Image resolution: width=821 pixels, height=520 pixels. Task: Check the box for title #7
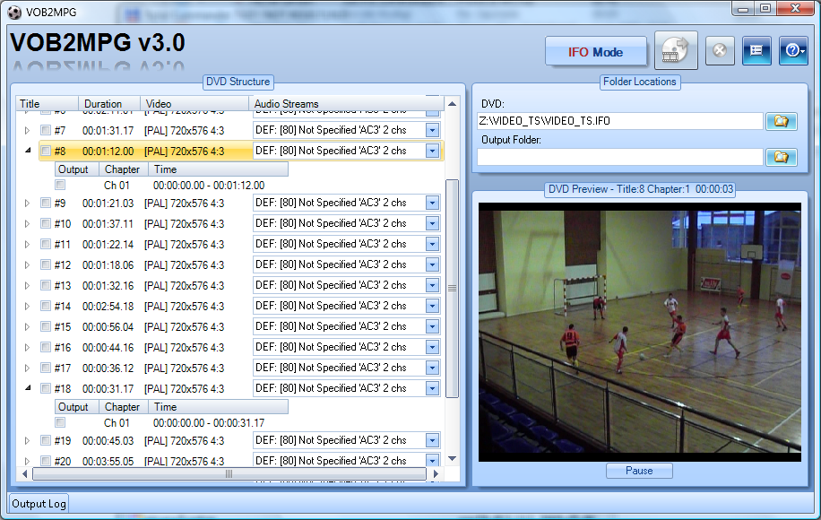[46, 130]
